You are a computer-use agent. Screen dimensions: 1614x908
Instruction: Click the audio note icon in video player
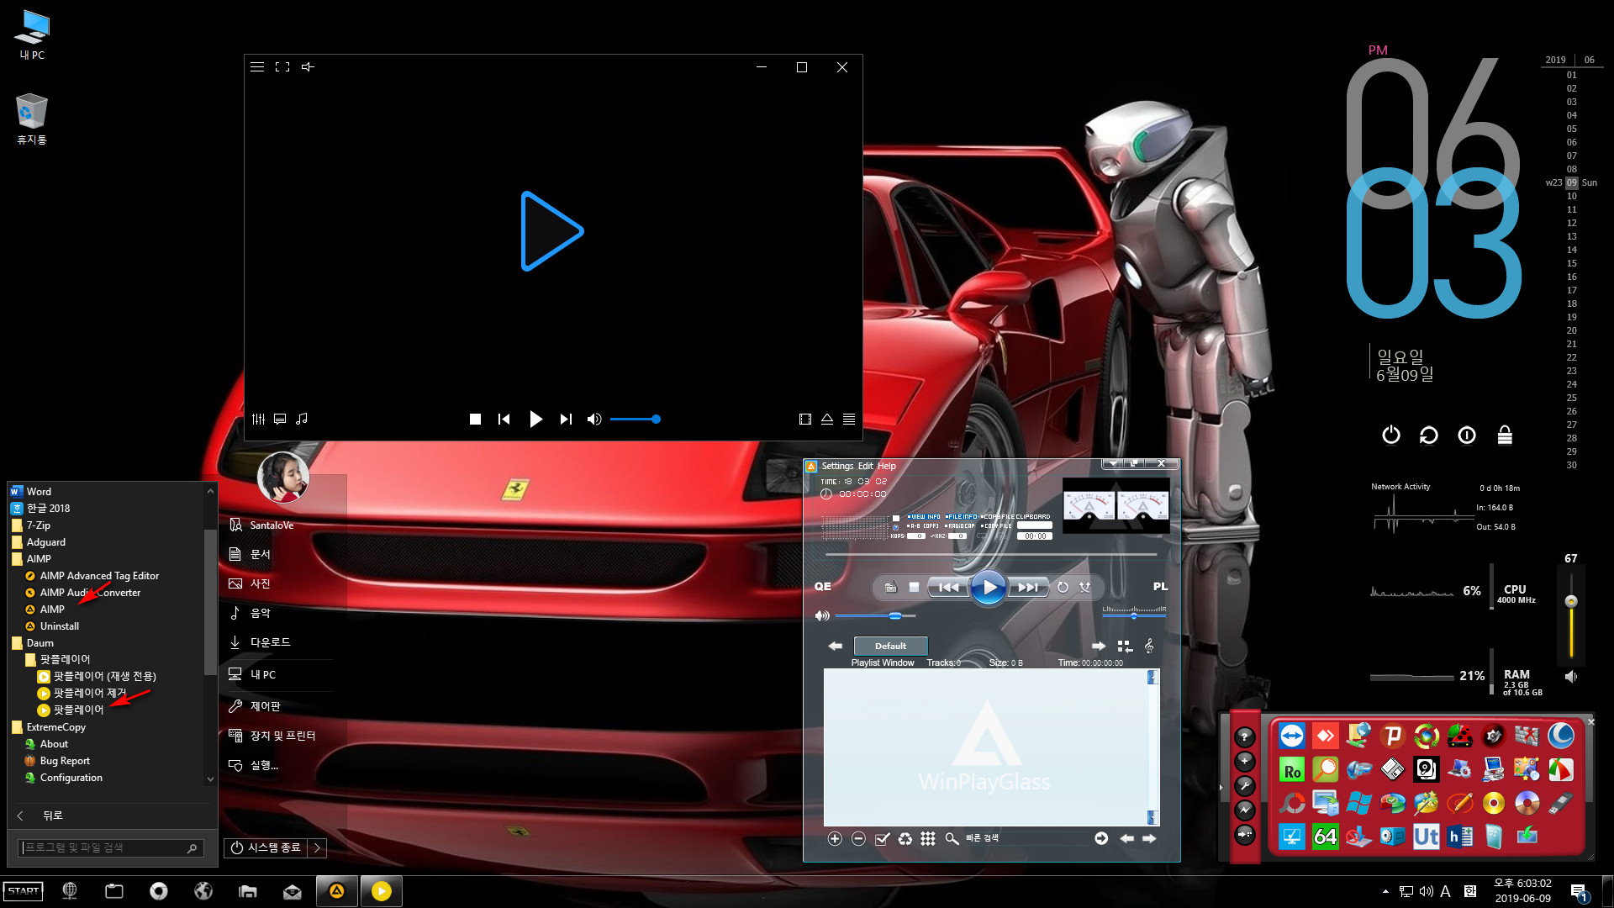pos(302,419)
